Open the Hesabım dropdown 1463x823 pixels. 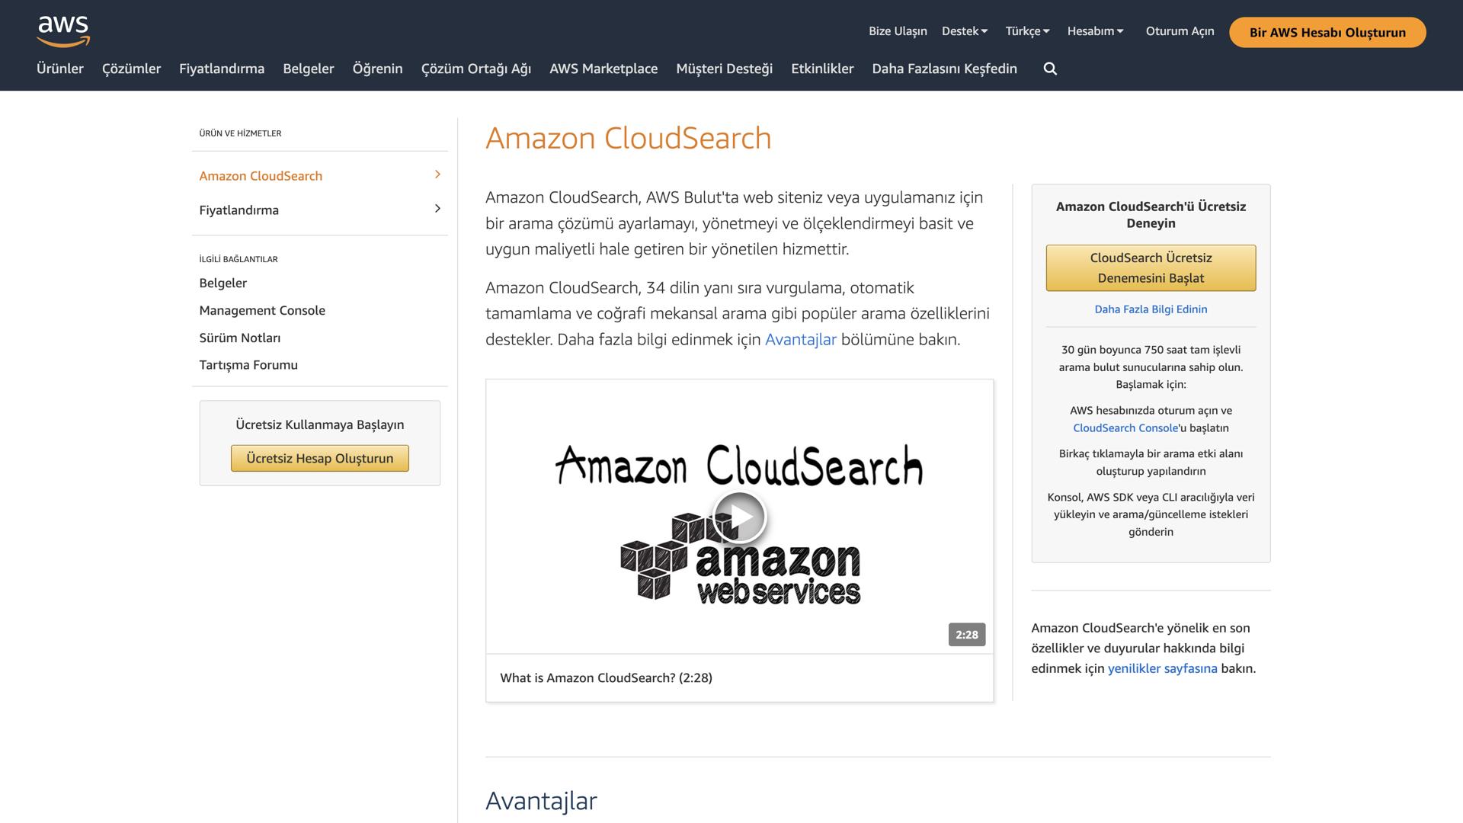(x=1096, y=30)
